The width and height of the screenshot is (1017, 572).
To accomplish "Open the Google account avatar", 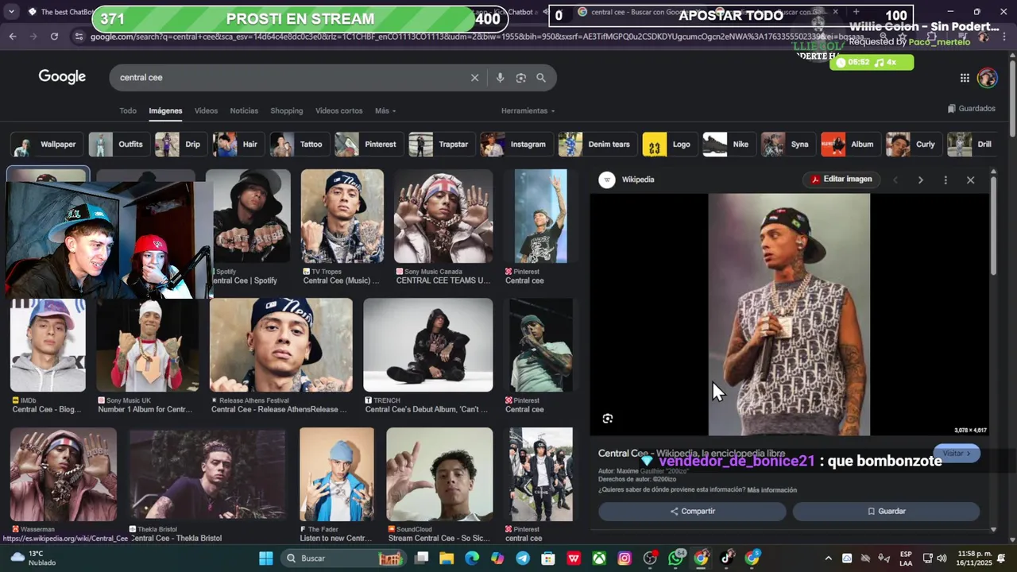I will 987,78.
